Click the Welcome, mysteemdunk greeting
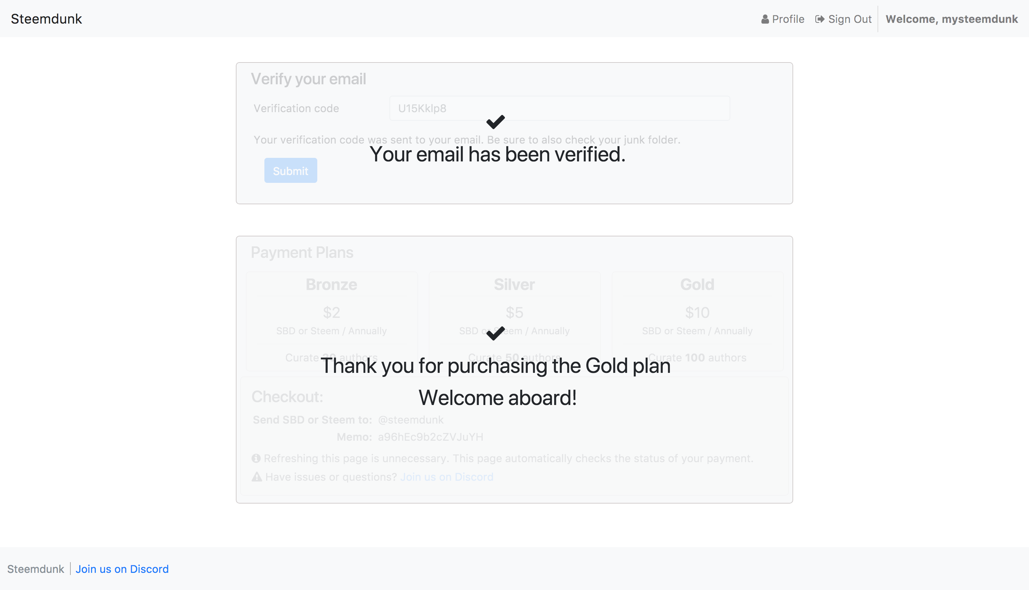 pyautogui.click(x=951, y=19)
